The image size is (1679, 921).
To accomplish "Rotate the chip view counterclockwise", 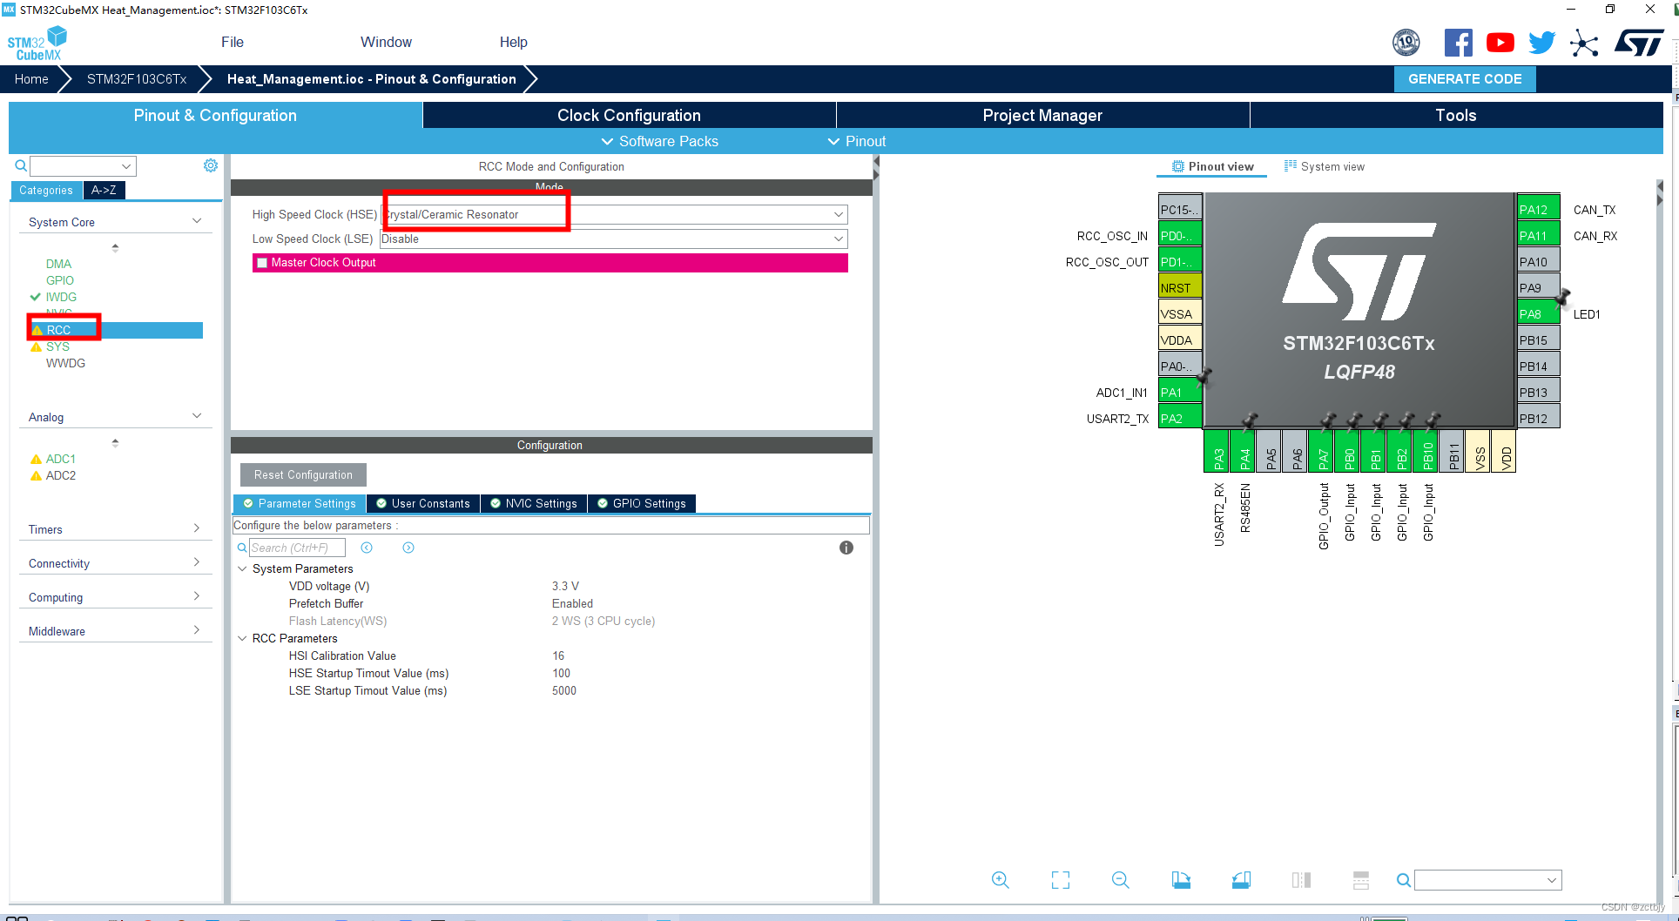I will tap(1242, 880).
